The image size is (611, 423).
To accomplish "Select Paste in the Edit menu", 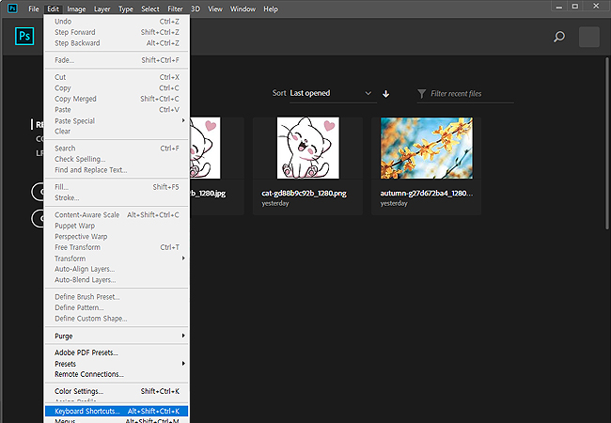I will pos(117,110).
